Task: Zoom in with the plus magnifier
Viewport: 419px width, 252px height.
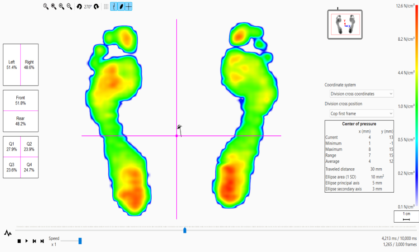Action: pyautogui.click(x=61, y=6)
